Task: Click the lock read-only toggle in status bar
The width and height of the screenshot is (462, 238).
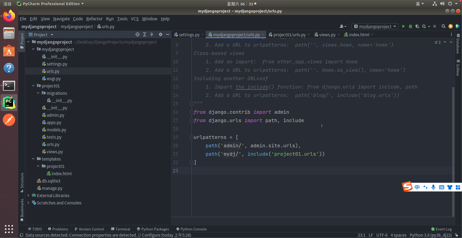Action: point(457,235)
